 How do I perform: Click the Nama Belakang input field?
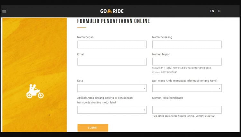187,44
